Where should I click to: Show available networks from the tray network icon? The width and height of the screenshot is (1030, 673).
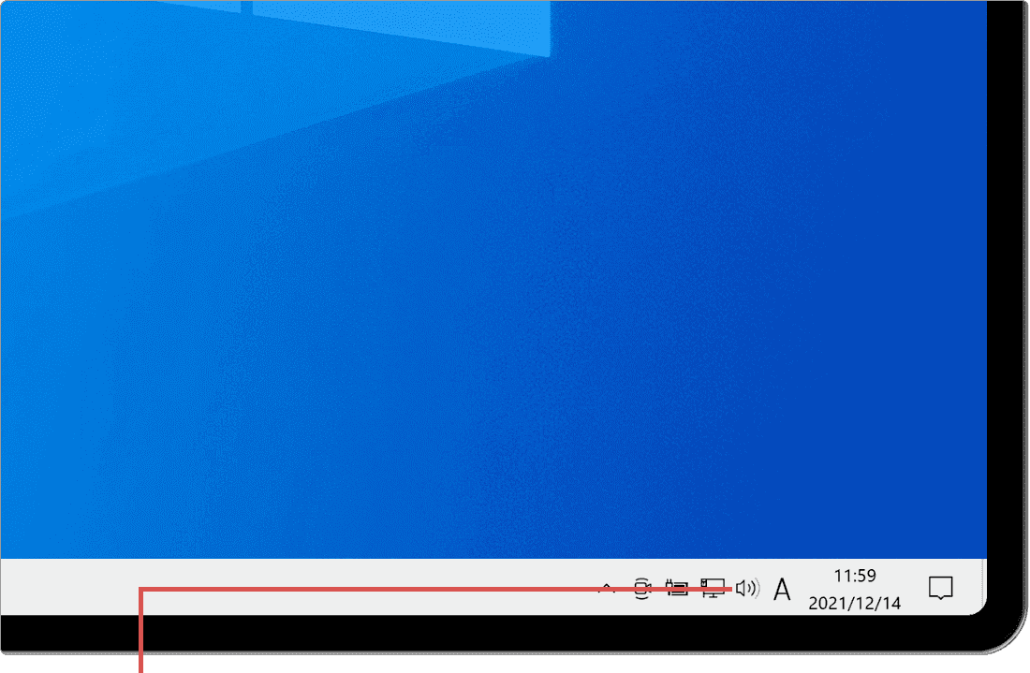pyautogui.click(x=713, y=589)
